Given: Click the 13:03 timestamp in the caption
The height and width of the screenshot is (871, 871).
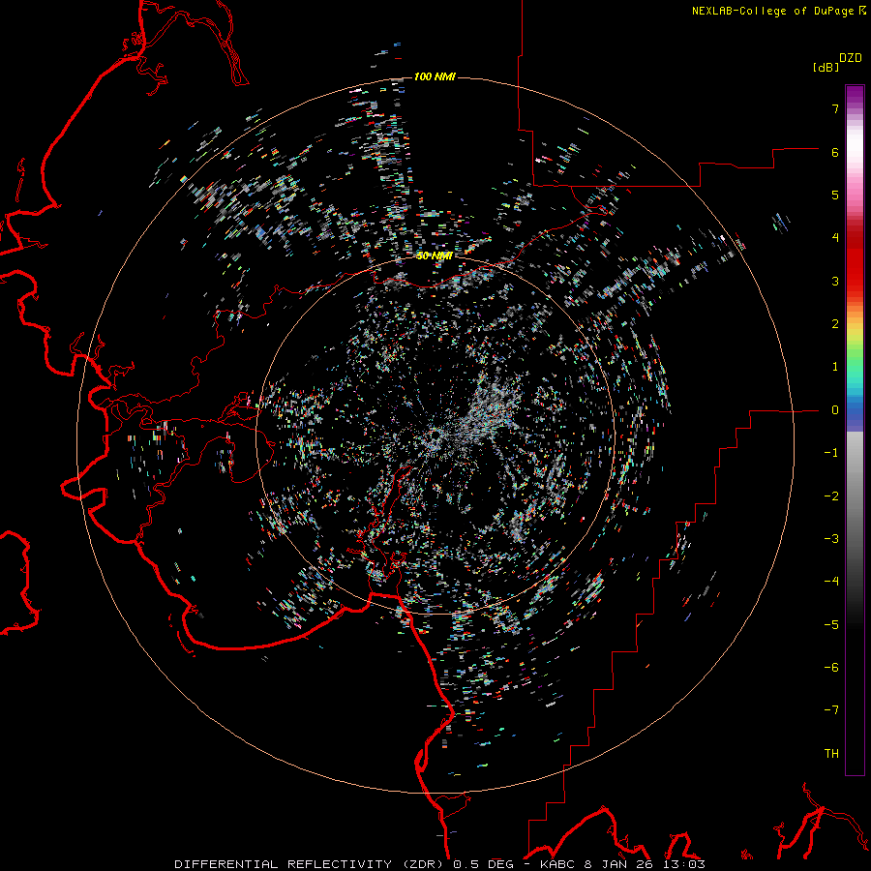Looking at the screenshot, I should 683,864.
